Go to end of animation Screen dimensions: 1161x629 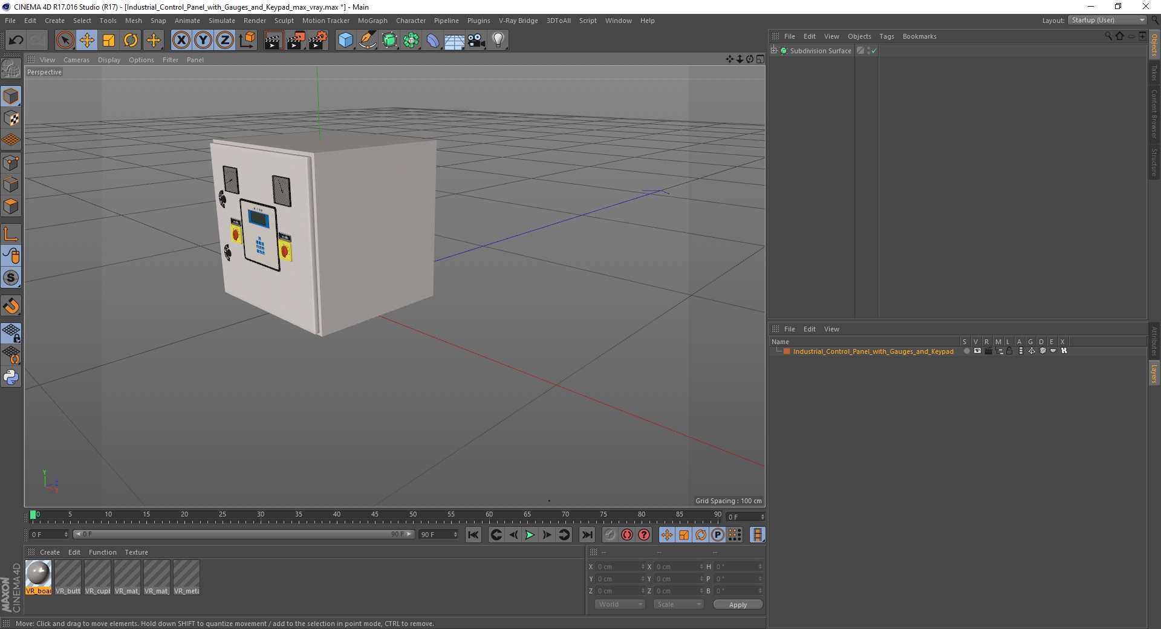click(587, 535)
